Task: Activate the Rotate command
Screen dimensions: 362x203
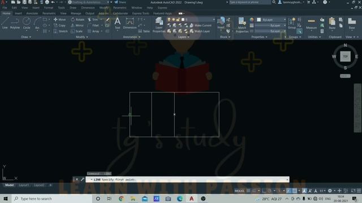Action: pos(77,20)
